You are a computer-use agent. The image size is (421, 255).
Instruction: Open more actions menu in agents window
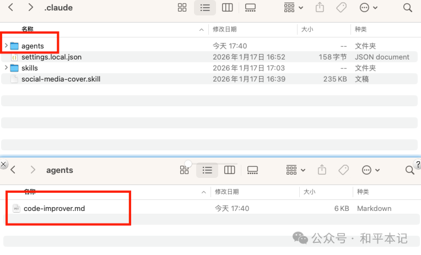[370, 170]
